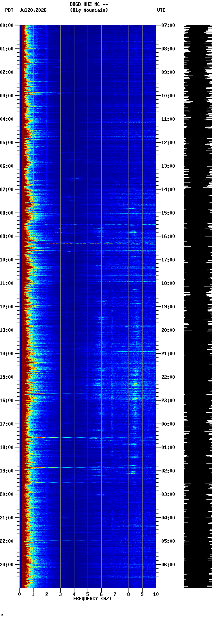
Task: Click the '0' frequency axis tick label
Action: pyautogui.click(x=19, y=594)
